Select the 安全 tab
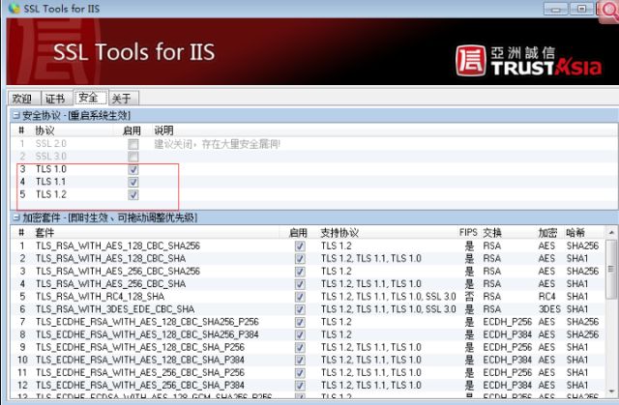Screen dimensions: 619x405 90,97
